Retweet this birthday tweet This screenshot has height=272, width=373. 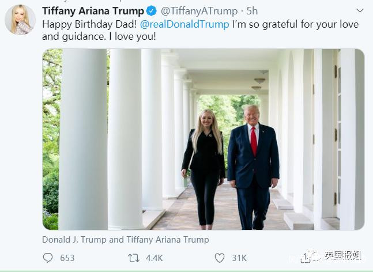133,258
